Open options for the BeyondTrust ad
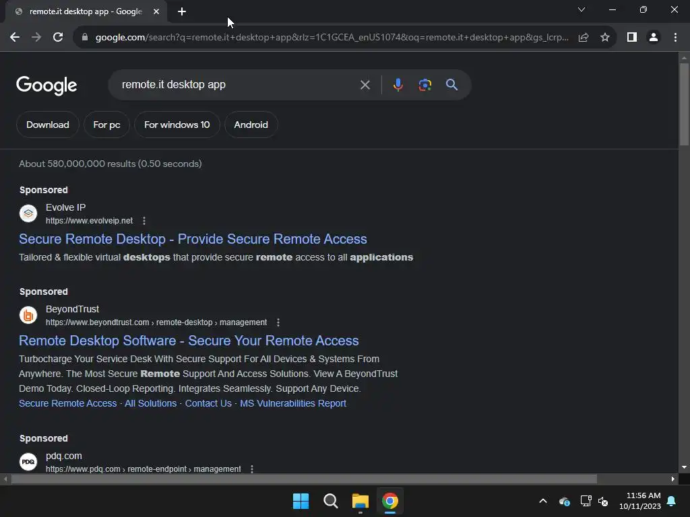 (x=278, y=322)
